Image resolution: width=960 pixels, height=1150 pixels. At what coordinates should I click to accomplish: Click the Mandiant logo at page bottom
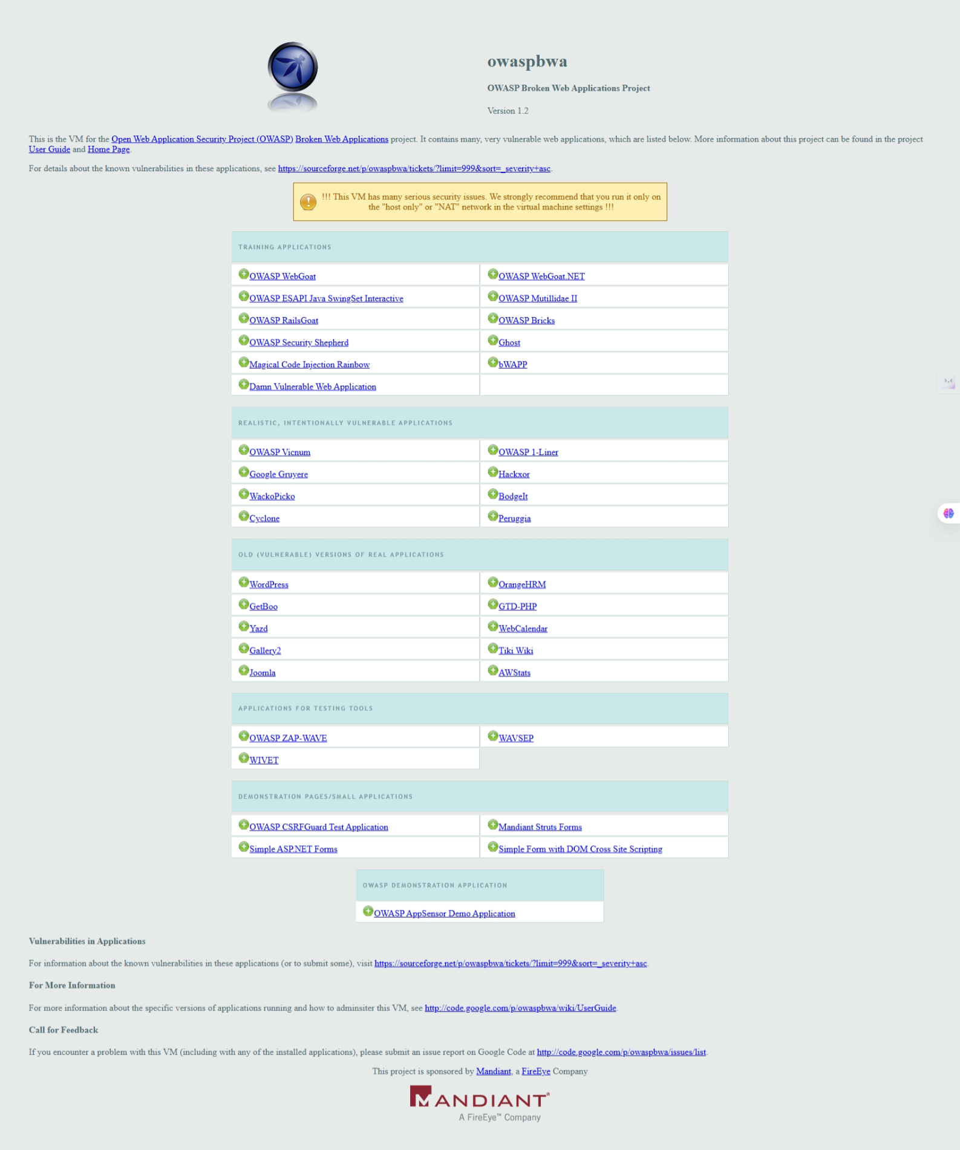pyautogui.click(x=480, y=1103)
